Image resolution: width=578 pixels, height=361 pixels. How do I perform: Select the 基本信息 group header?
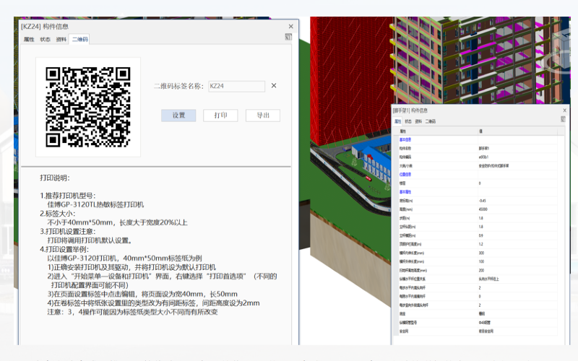(405, 139)
